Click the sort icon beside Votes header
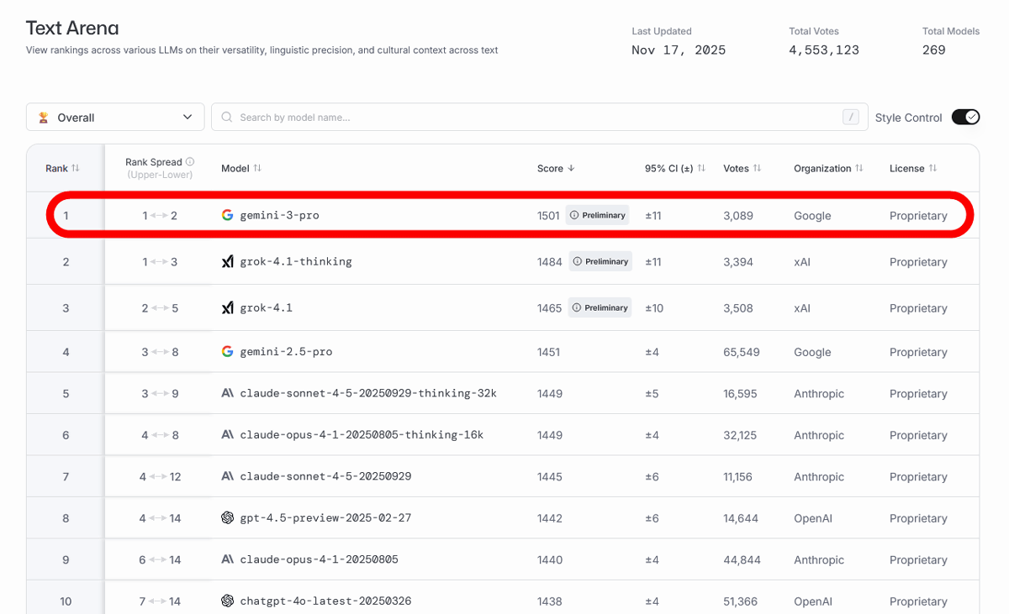Image resolution: width=1009 pixels, height=614 pixels. point(757,168)
